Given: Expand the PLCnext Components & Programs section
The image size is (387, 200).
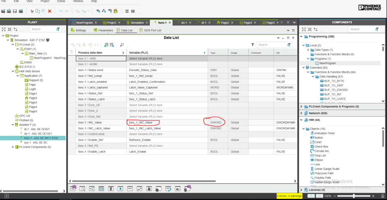Looking at the screenshot, I should coord(302,106).
